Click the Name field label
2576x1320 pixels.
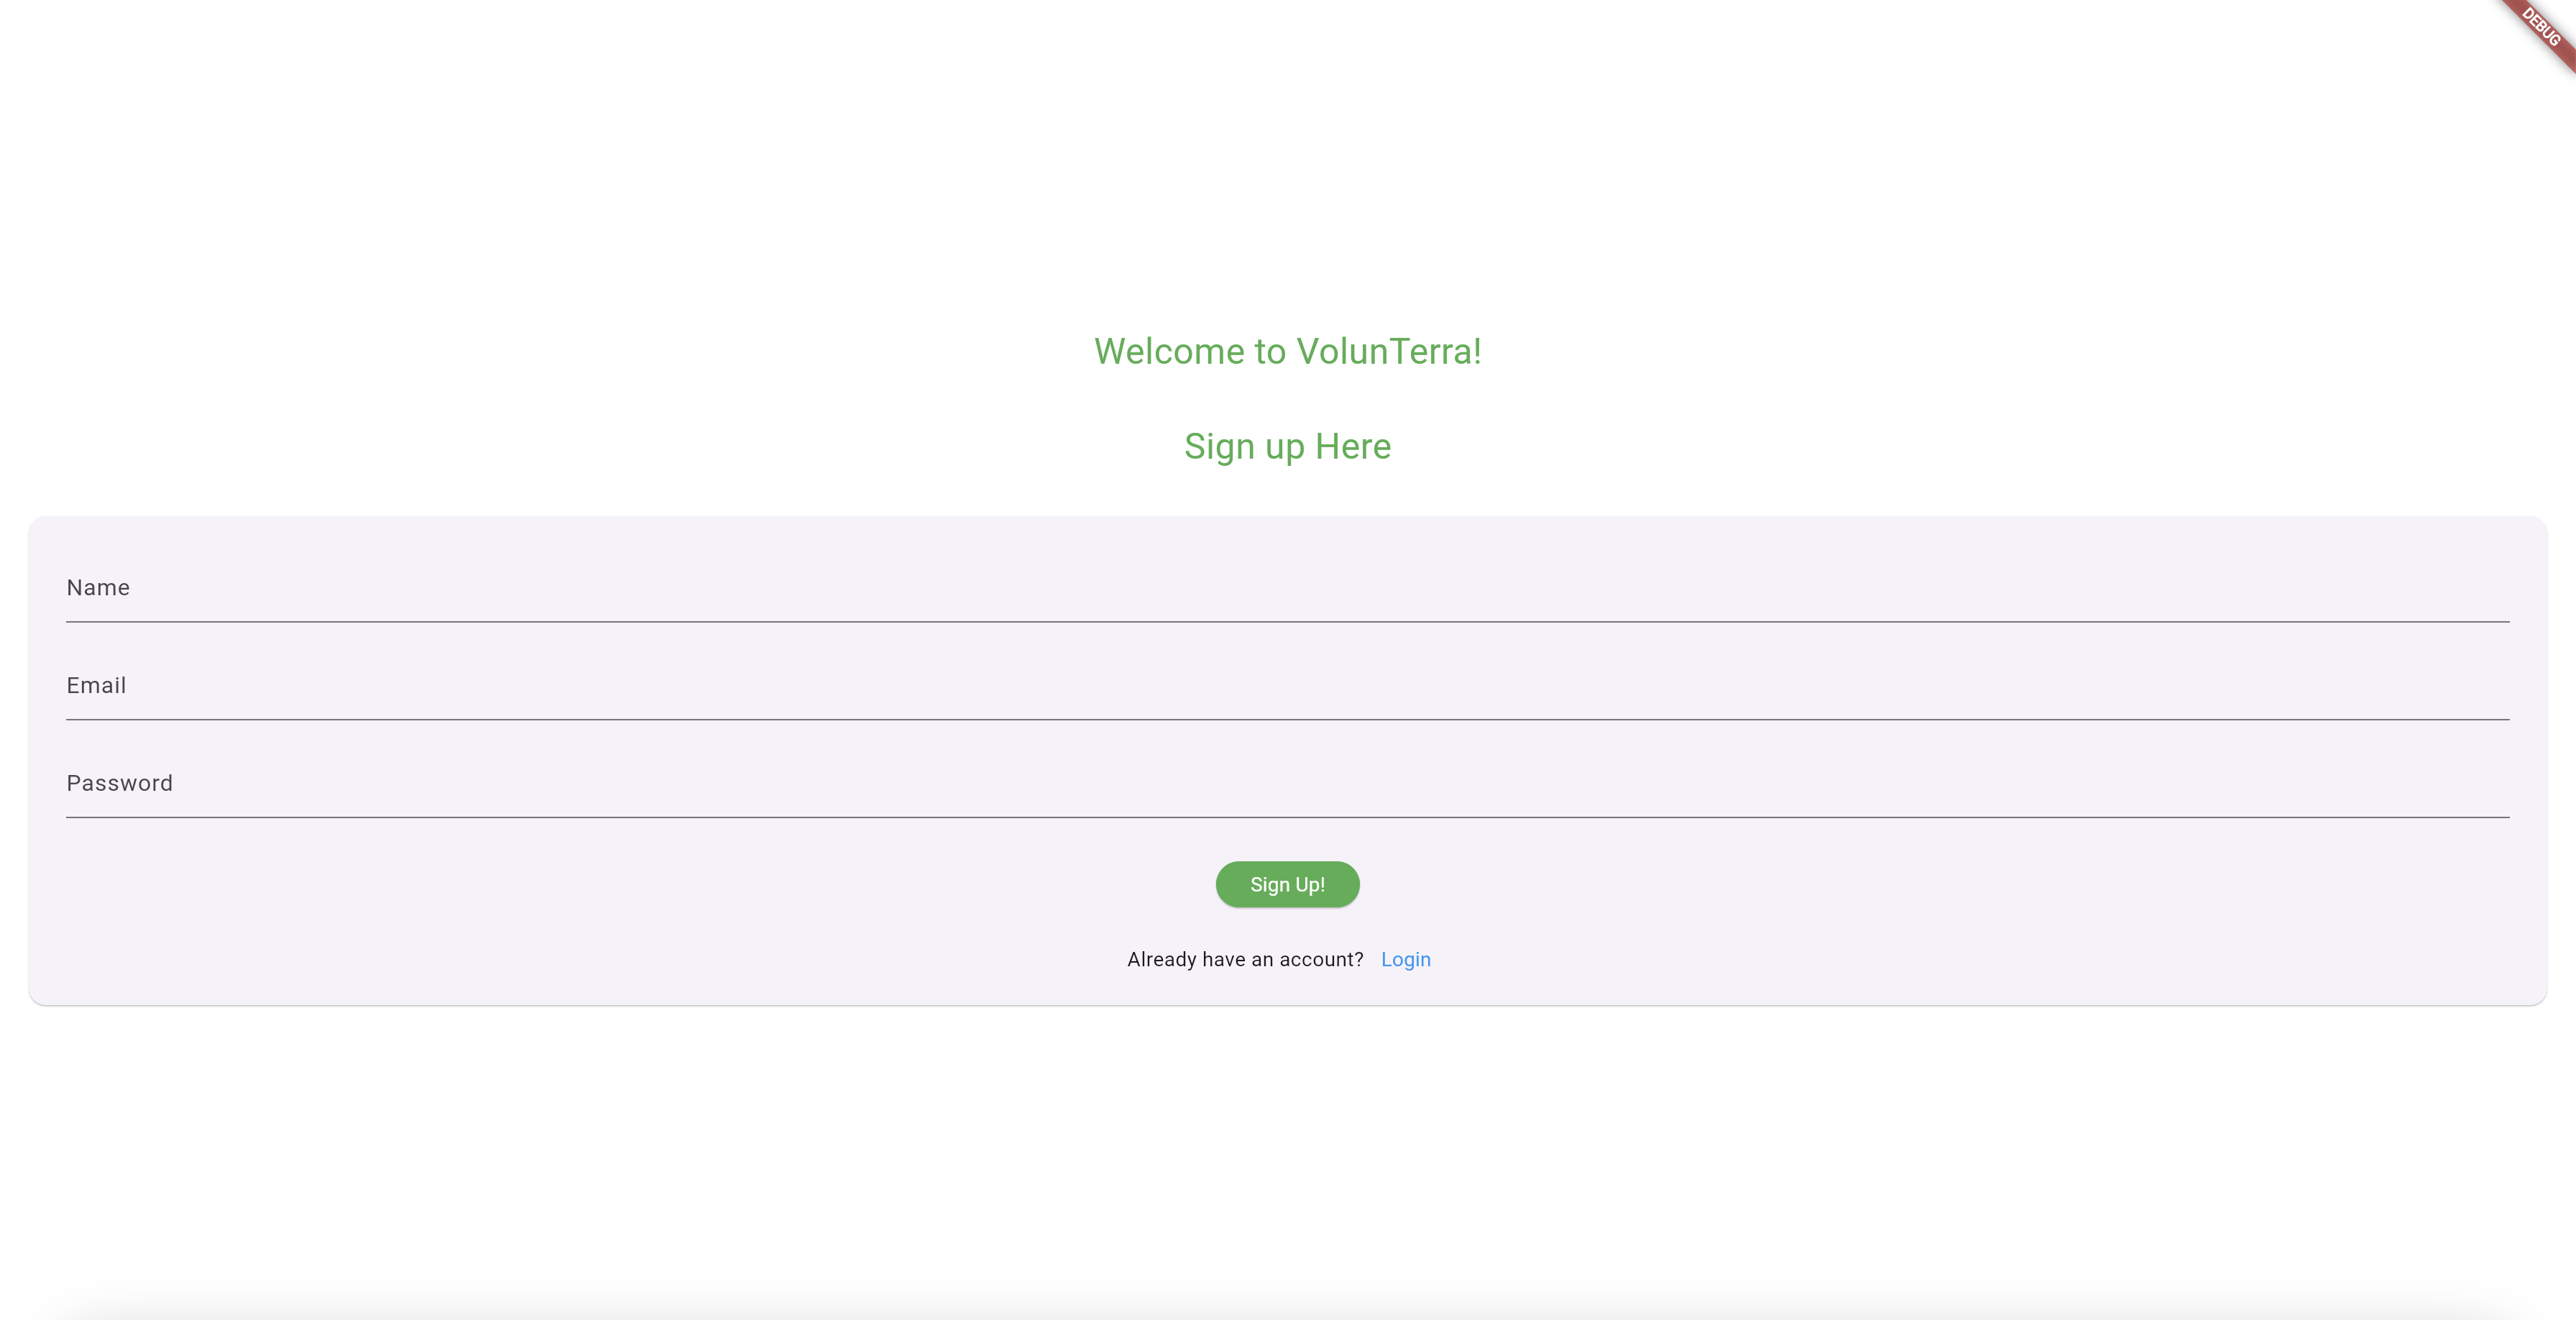coord(98,588)
